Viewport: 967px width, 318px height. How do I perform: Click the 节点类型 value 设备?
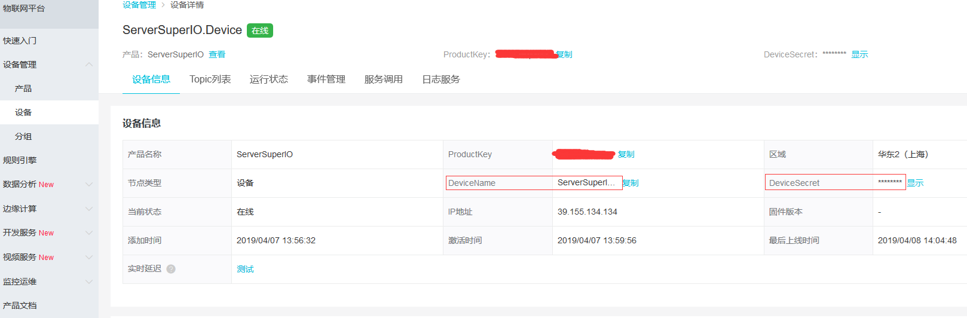pos(245,183)
